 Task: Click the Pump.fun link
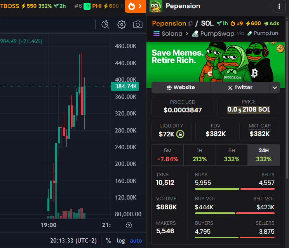tap(263, 33)
